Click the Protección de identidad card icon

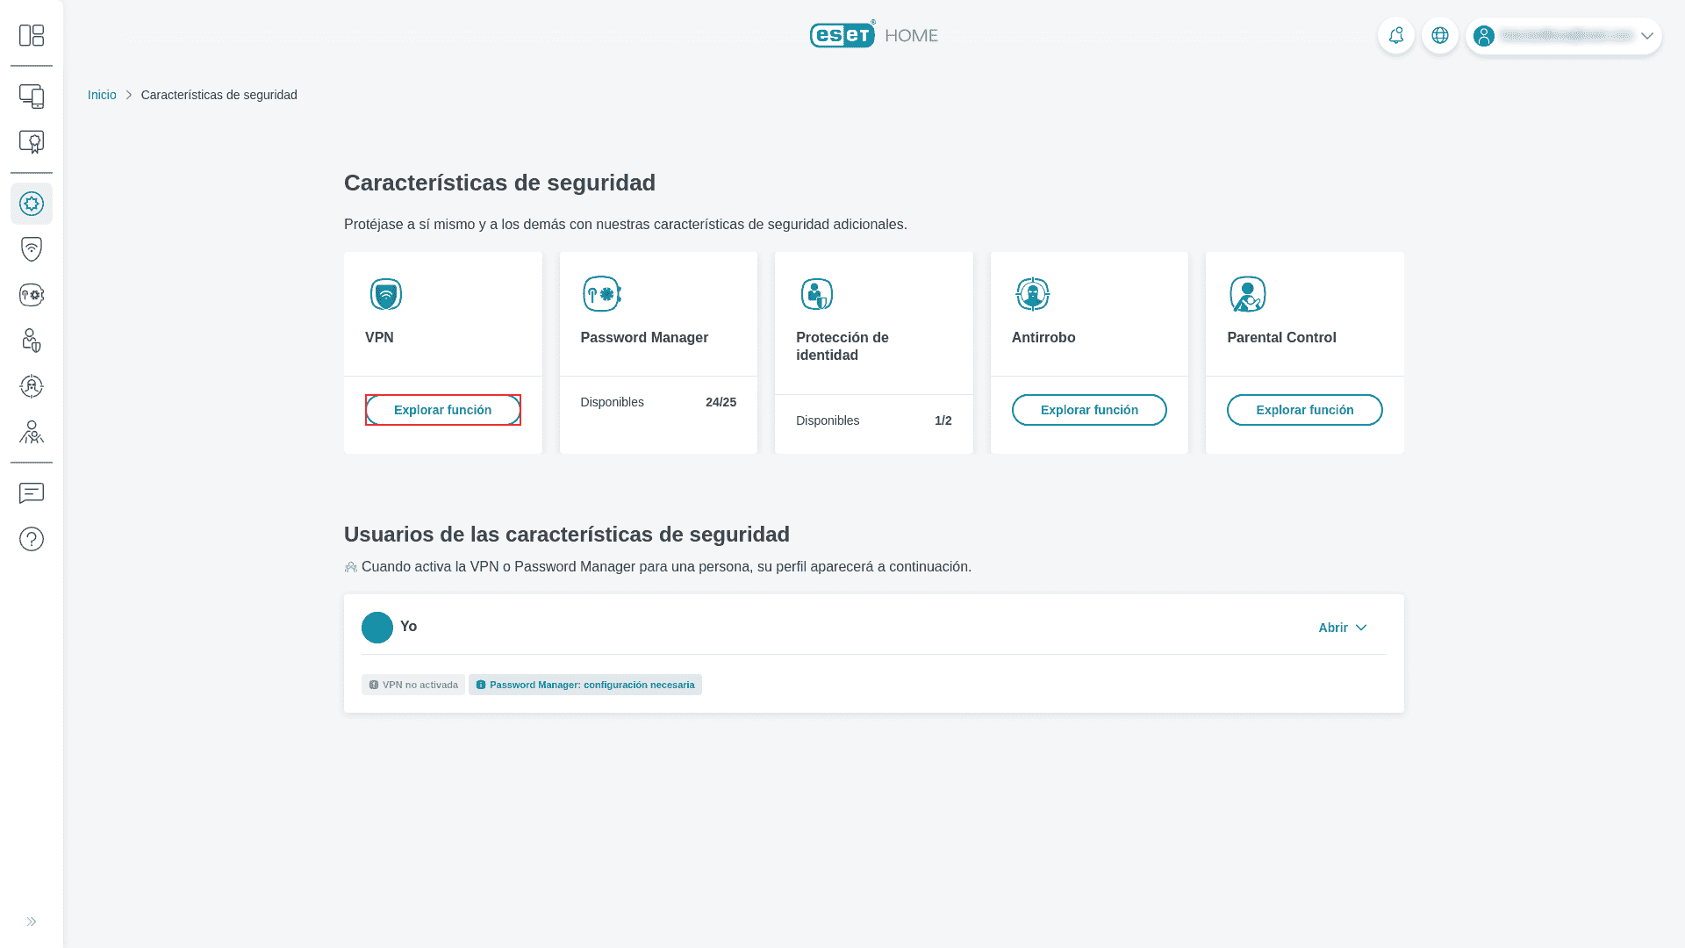pos(817,294)
